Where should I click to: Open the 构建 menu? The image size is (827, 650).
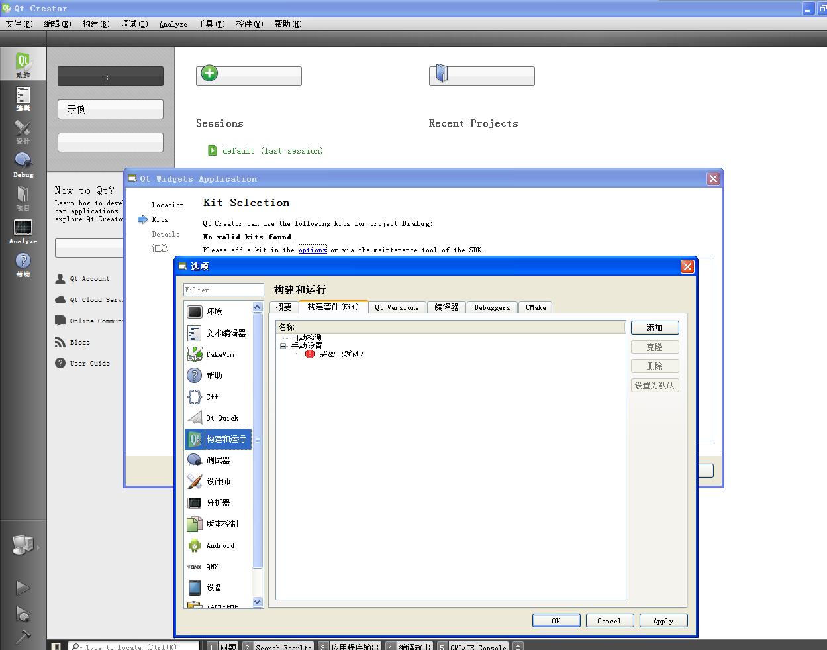point(96,24)
